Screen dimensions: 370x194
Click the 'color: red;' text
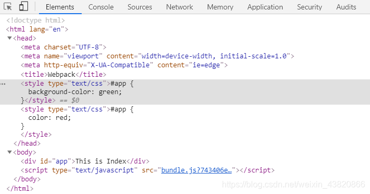50,117
